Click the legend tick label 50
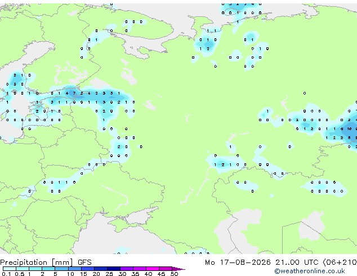Screen dimensions: 357x276 pyautogui.click(x=175, y=274)
